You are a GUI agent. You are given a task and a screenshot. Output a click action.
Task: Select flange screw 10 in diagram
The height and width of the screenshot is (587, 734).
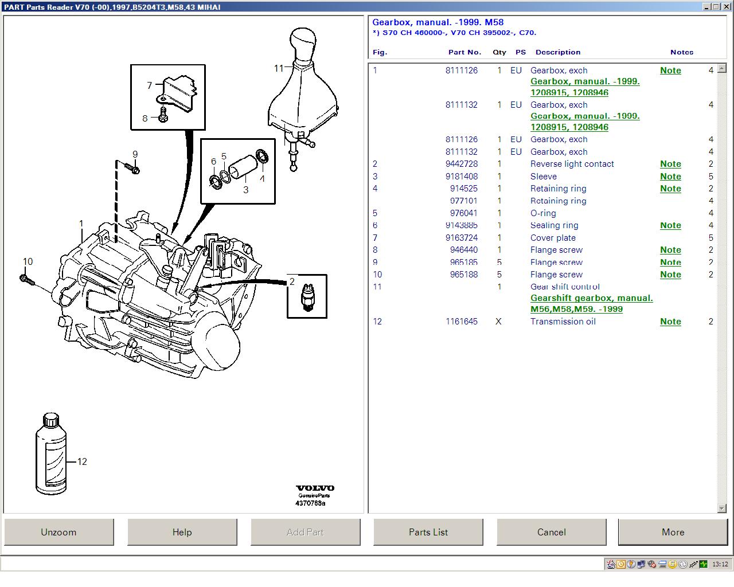click(x=27, y=279)
